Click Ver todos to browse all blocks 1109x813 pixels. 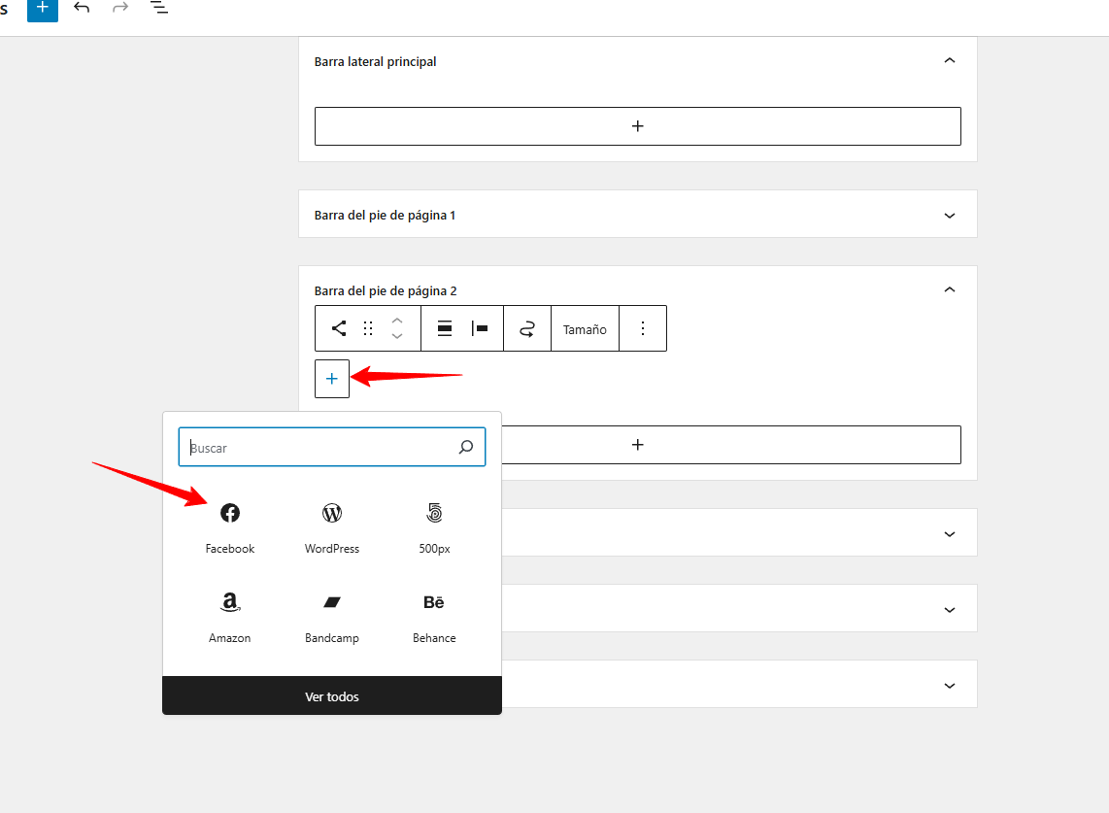[332, 696]
